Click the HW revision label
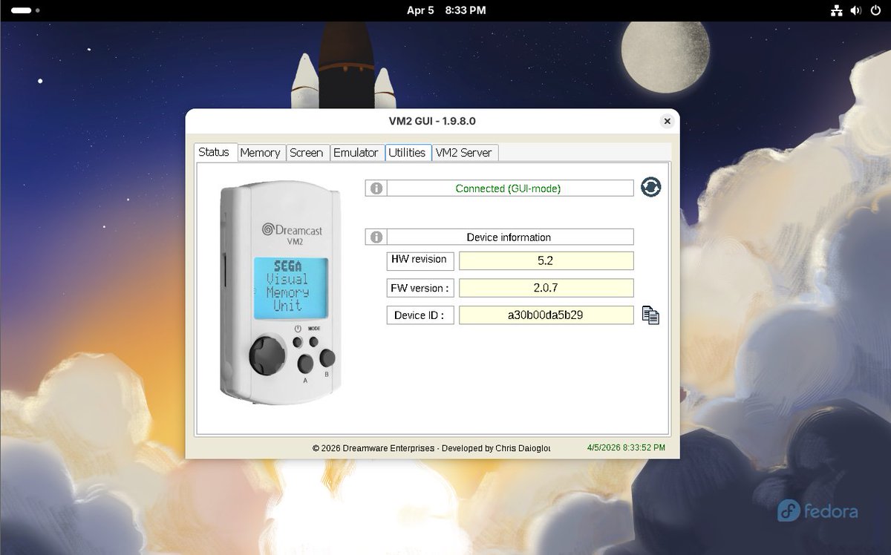Image resolution: width=891 pixels, height=555 pixels. click(420, 260)
